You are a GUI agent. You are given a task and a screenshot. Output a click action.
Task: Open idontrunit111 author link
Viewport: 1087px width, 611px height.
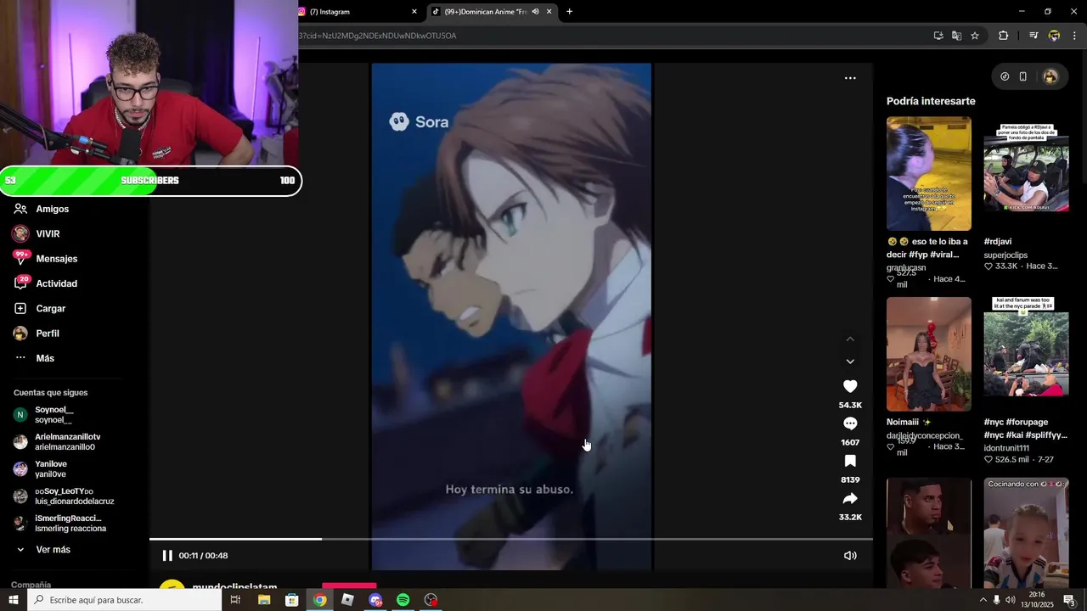tap(1006, 448)
